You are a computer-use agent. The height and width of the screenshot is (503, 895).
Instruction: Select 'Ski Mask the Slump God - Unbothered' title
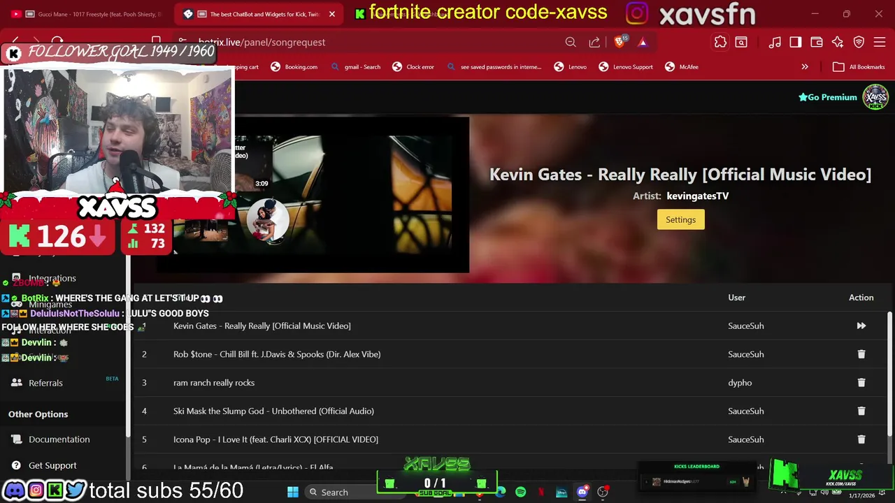coord(273,411)
